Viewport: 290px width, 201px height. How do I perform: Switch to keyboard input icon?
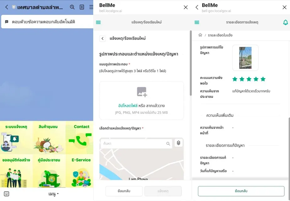(x=7, y=194)
